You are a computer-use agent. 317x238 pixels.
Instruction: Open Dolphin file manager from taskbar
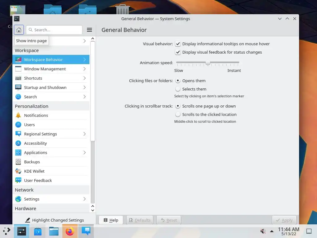pos(54,231)
